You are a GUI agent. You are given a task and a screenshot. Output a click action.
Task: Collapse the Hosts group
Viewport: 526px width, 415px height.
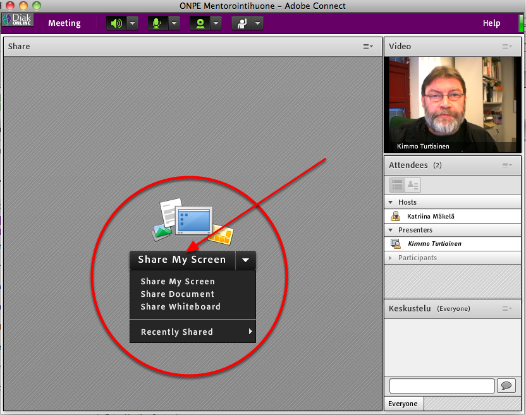[x=391, y=203]
